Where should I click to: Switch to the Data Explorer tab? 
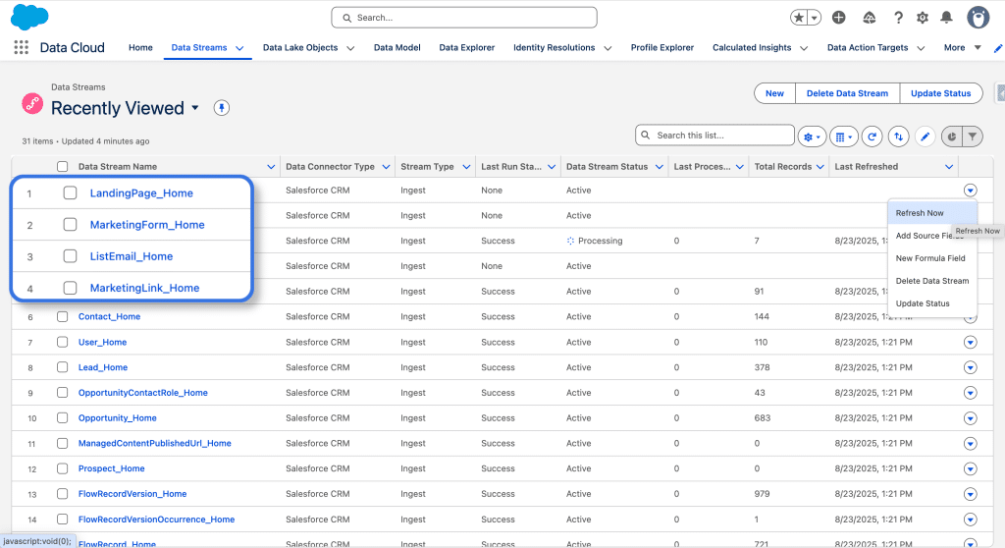(x=466, y=47)
